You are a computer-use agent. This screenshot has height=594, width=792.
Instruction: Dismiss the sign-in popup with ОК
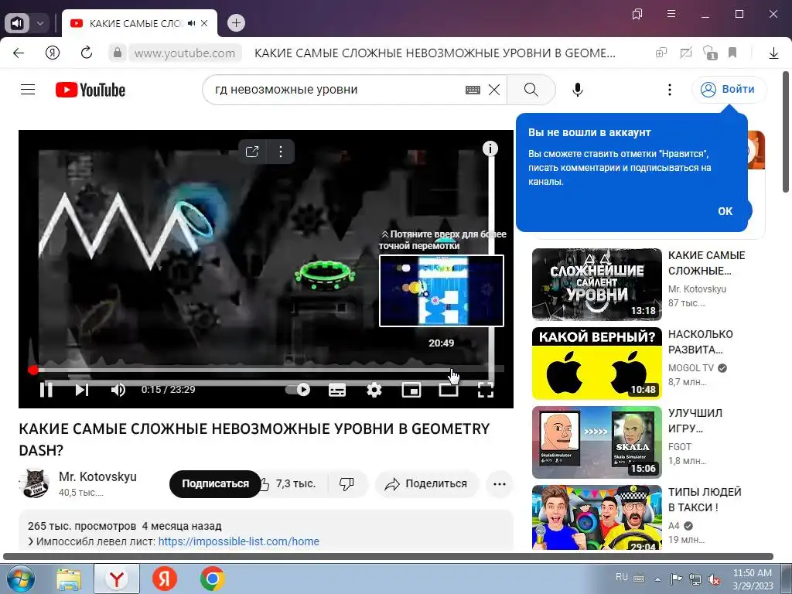[x=725, y=211]
